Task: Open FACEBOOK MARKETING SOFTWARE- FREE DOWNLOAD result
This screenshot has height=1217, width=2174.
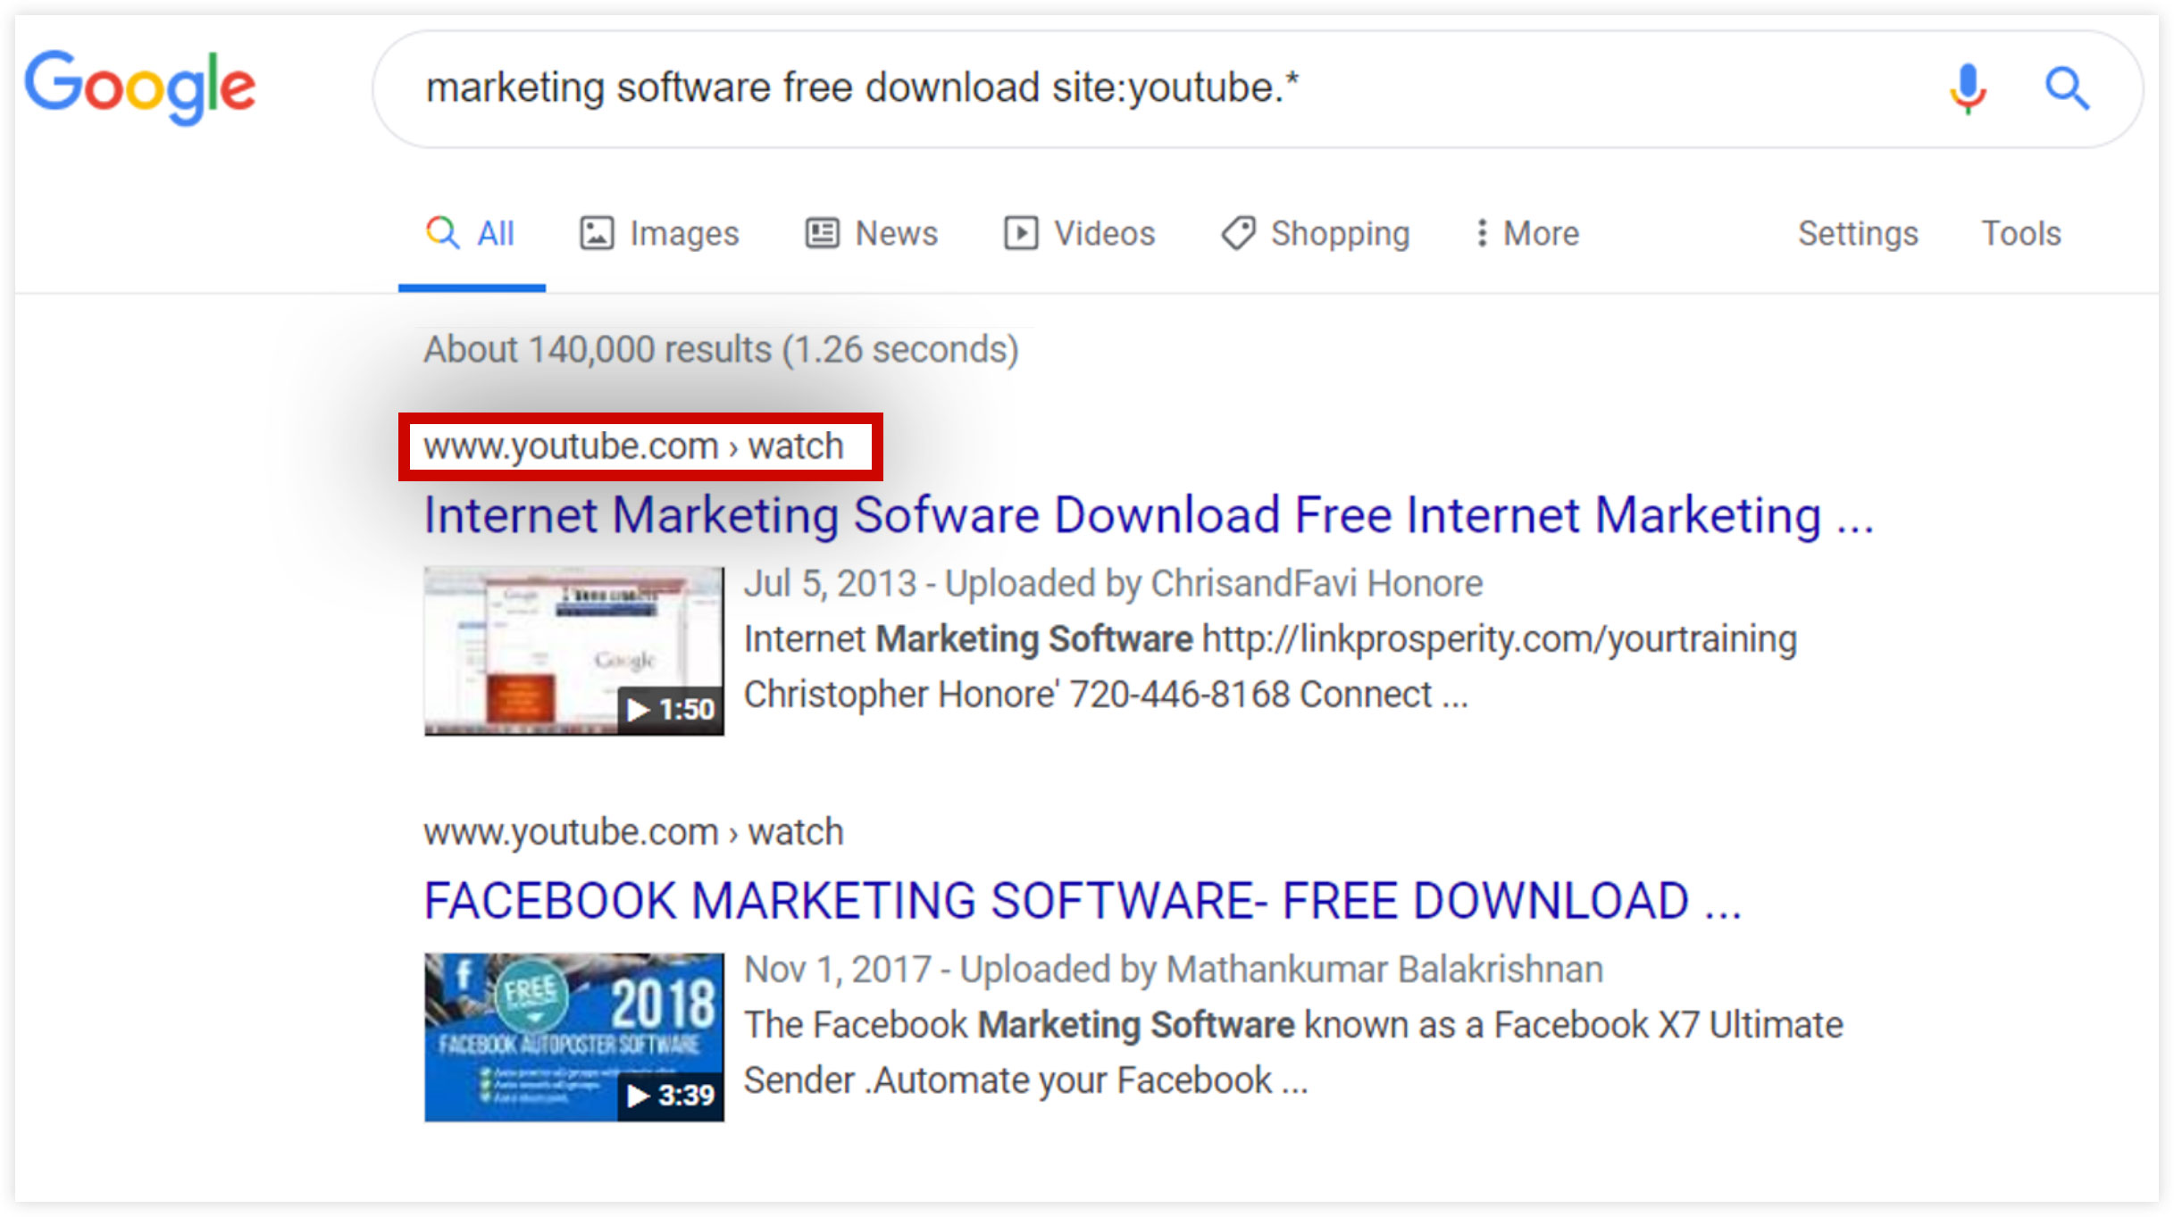Action: click(1083, 901)
